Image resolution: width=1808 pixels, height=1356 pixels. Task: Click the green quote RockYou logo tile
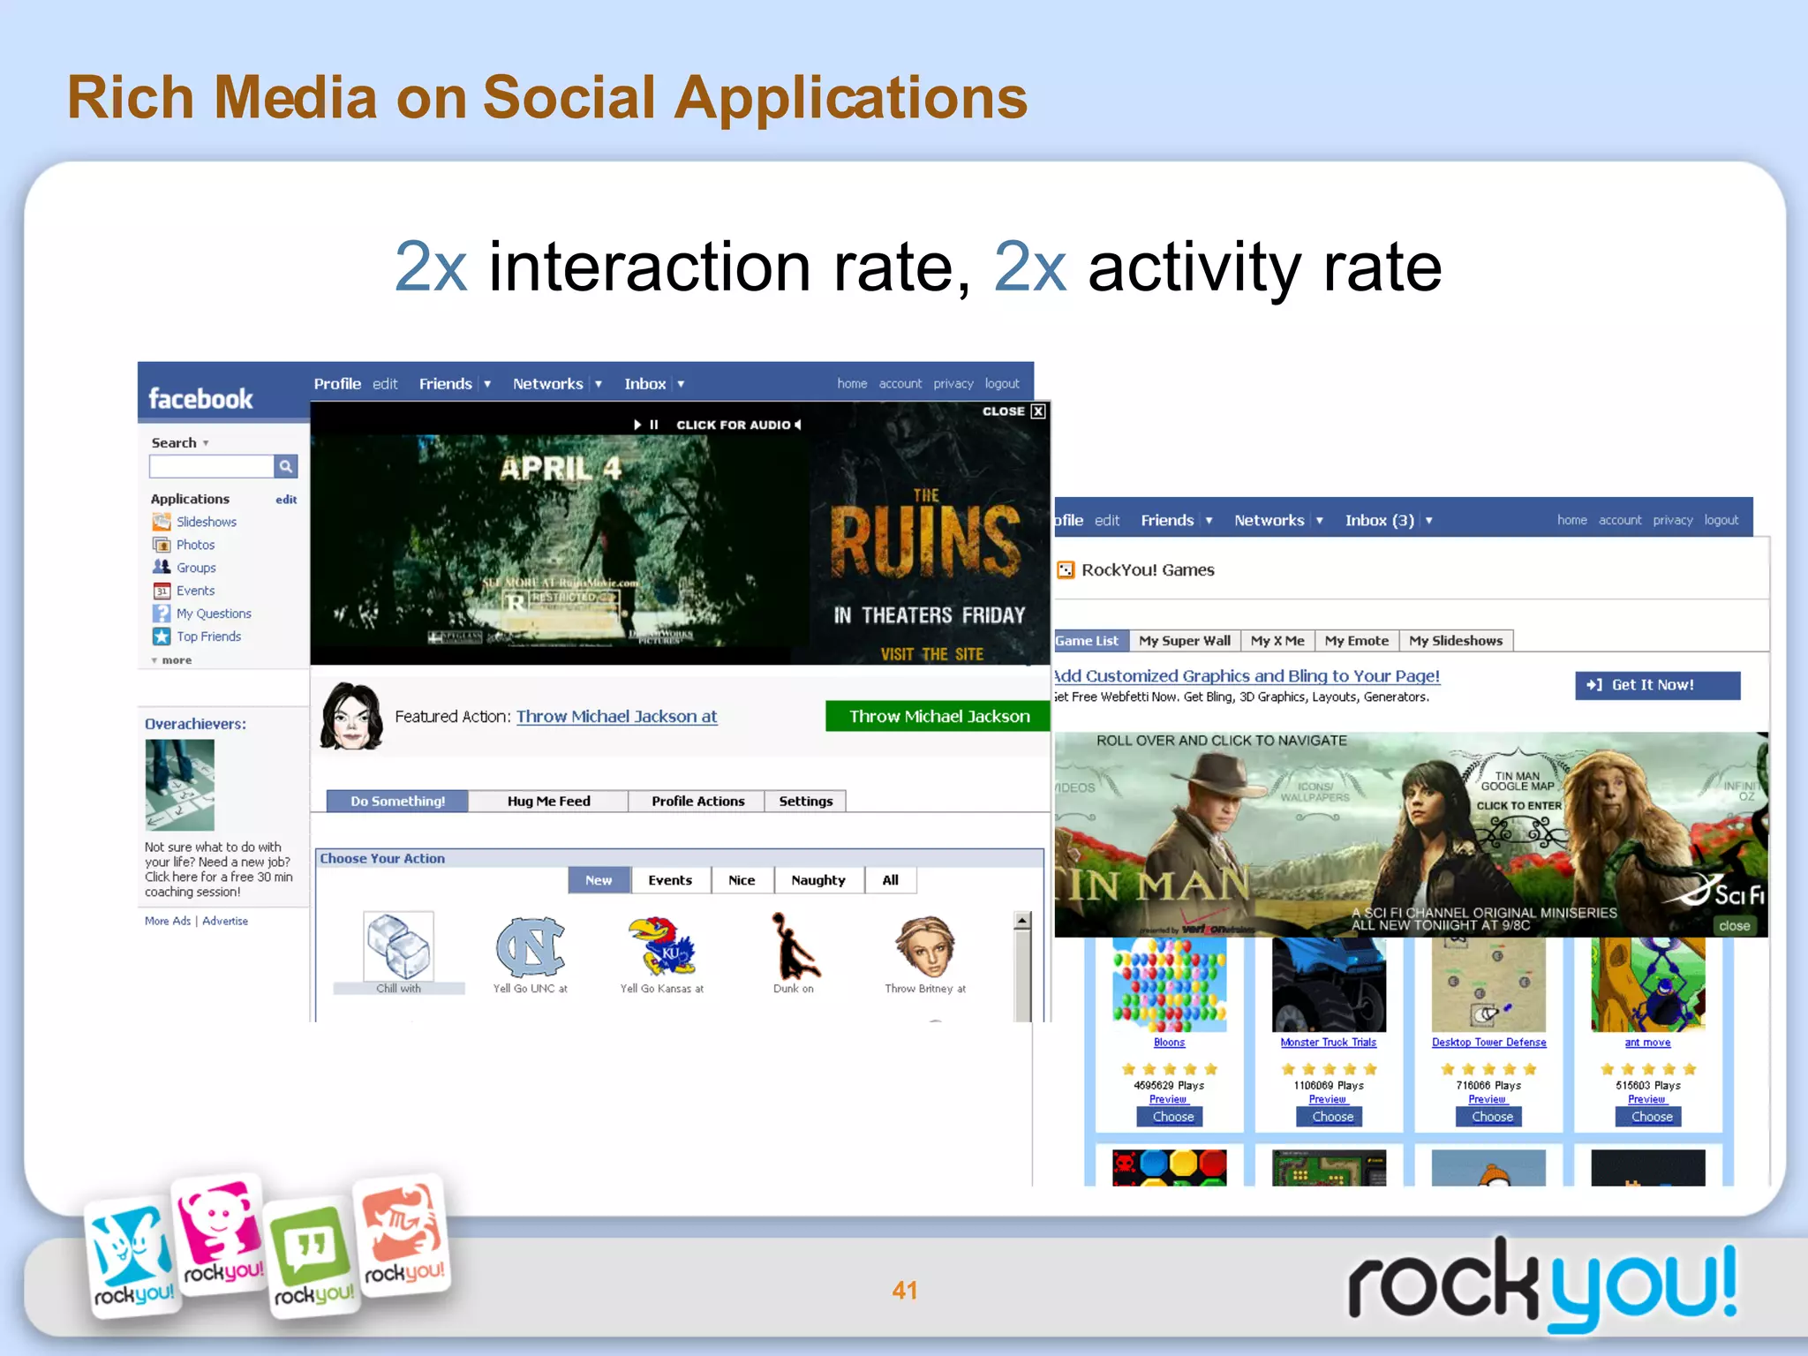[312, 1259]
